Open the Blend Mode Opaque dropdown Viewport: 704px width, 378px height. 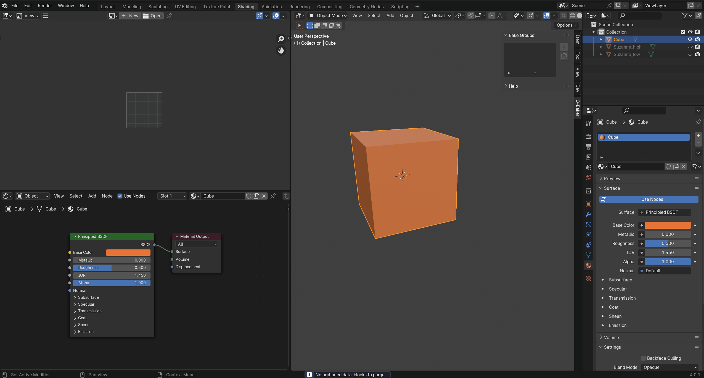670,367
